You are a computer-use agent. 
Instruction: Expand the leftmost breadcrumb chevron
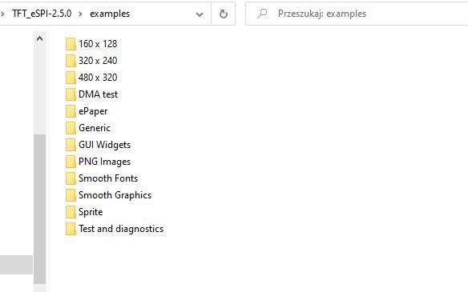(2, 14)
